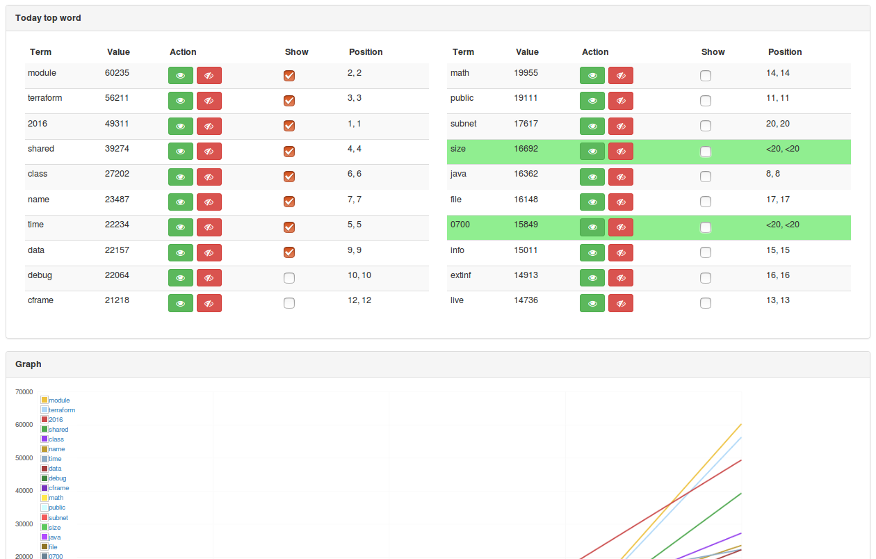
Task: Check Show checkbox for public row
Action: [706, 101]
